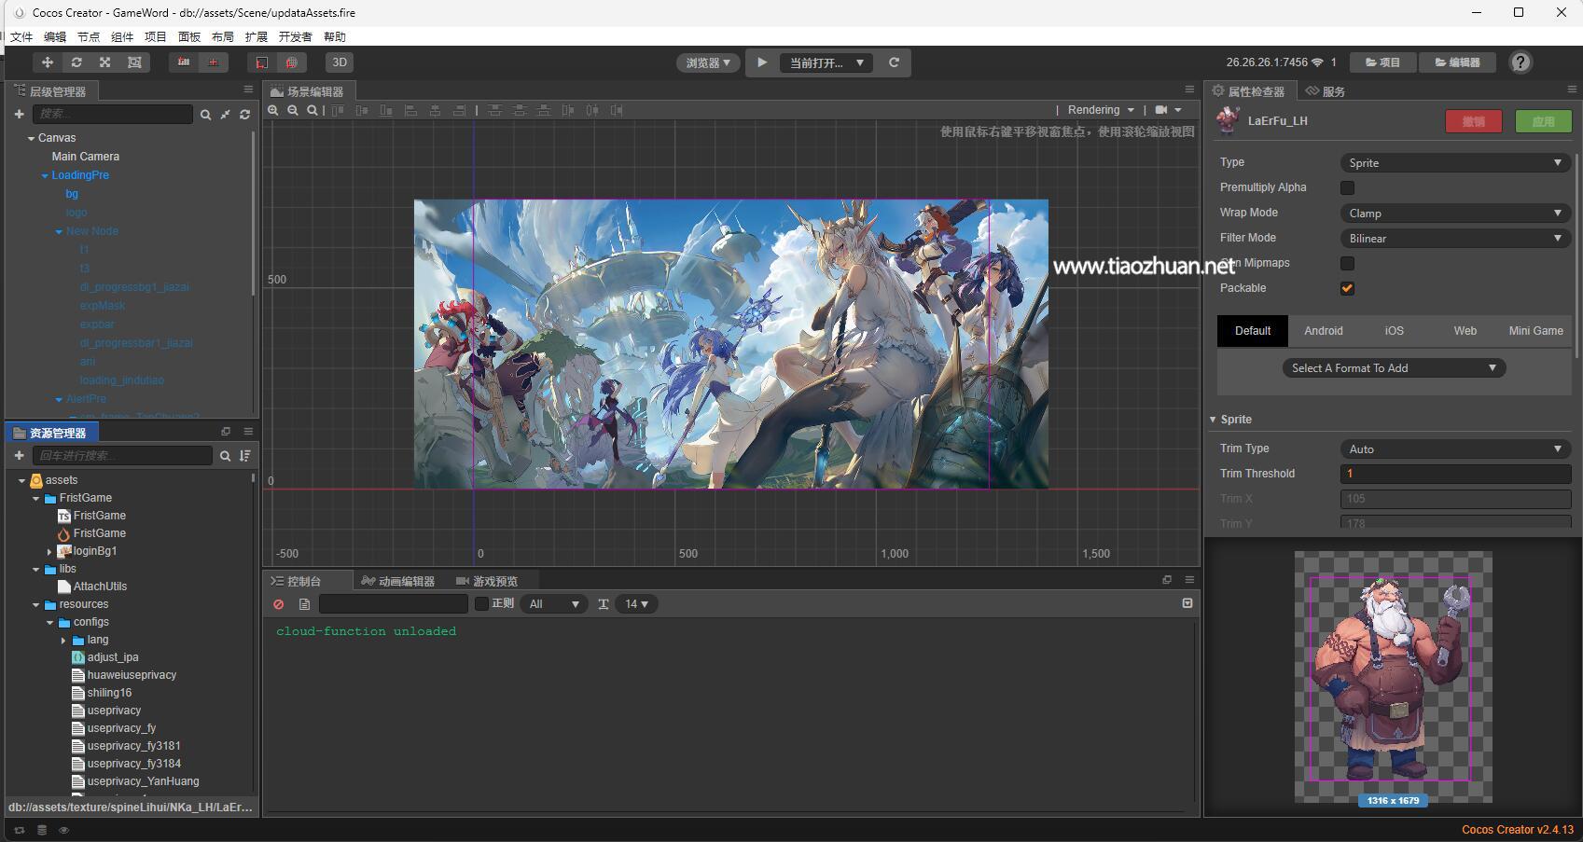
Task: Click the 项目 folder button
Action: pyautogui.click(x=1382, y=62)
